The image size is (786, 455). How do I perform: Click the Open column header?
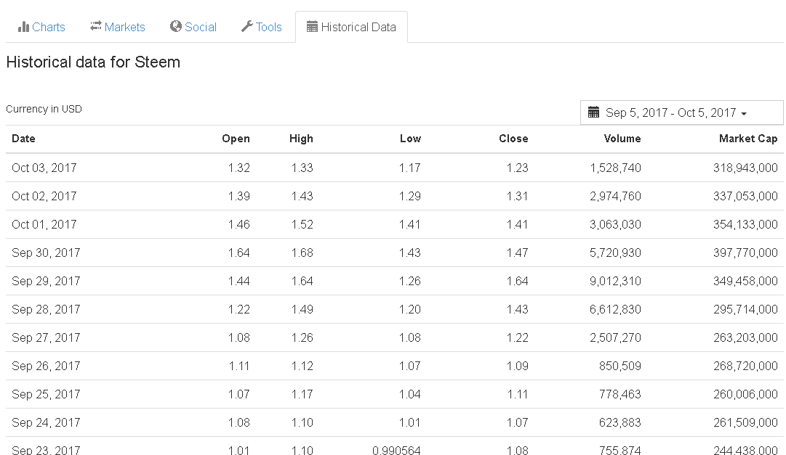point(236,139)
